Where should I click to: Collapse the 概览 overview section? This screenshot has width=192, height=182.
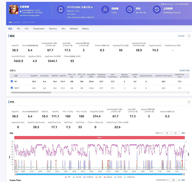pyautogui.click(x=189, y=36)
